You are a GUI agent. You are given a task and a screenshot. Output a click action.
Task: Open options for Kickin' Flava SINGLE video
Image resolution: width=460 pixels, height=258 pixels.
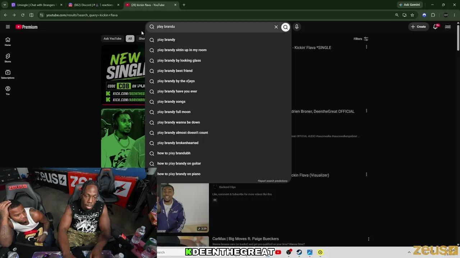pos(366,47)
